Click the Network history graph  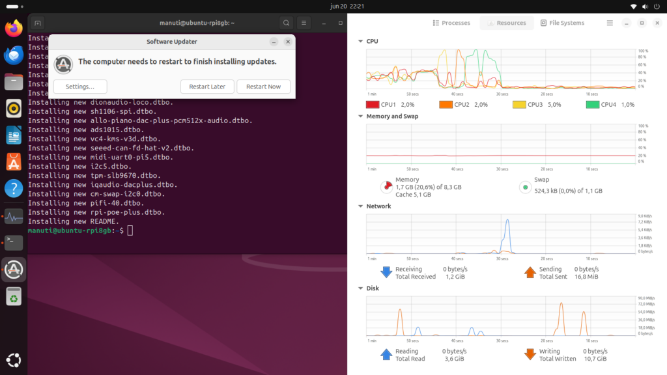click(501, 234)
